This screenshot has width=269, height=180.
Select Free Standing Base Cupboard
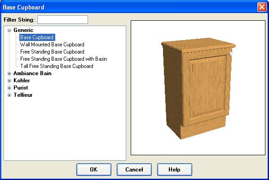pos(52,52)
